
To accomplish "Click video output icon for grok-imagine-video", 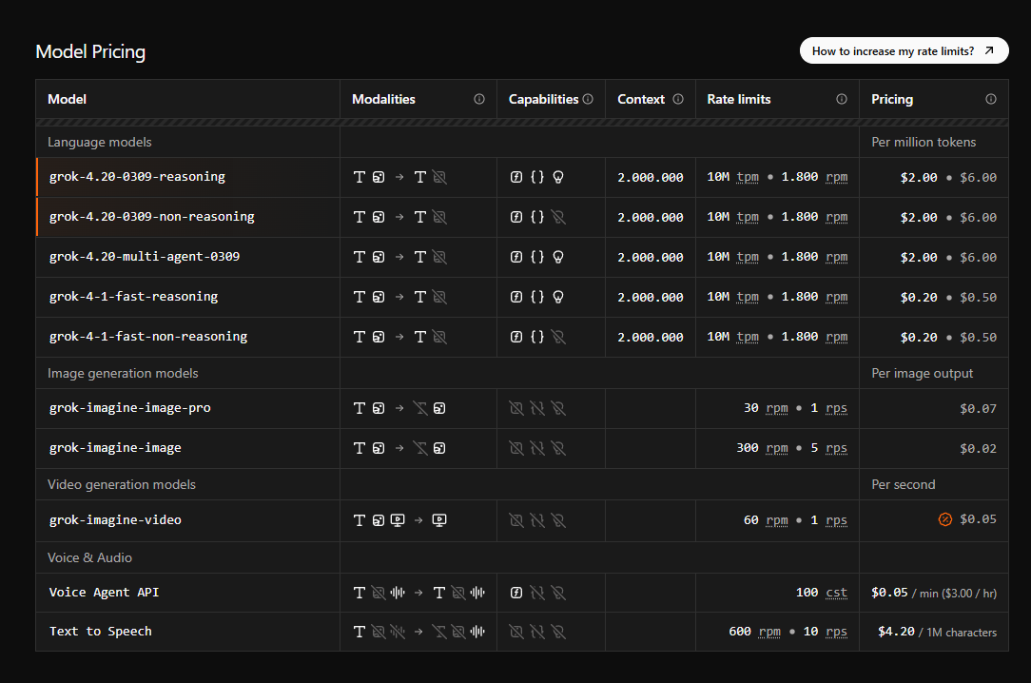I will click(x=439, y=520).
